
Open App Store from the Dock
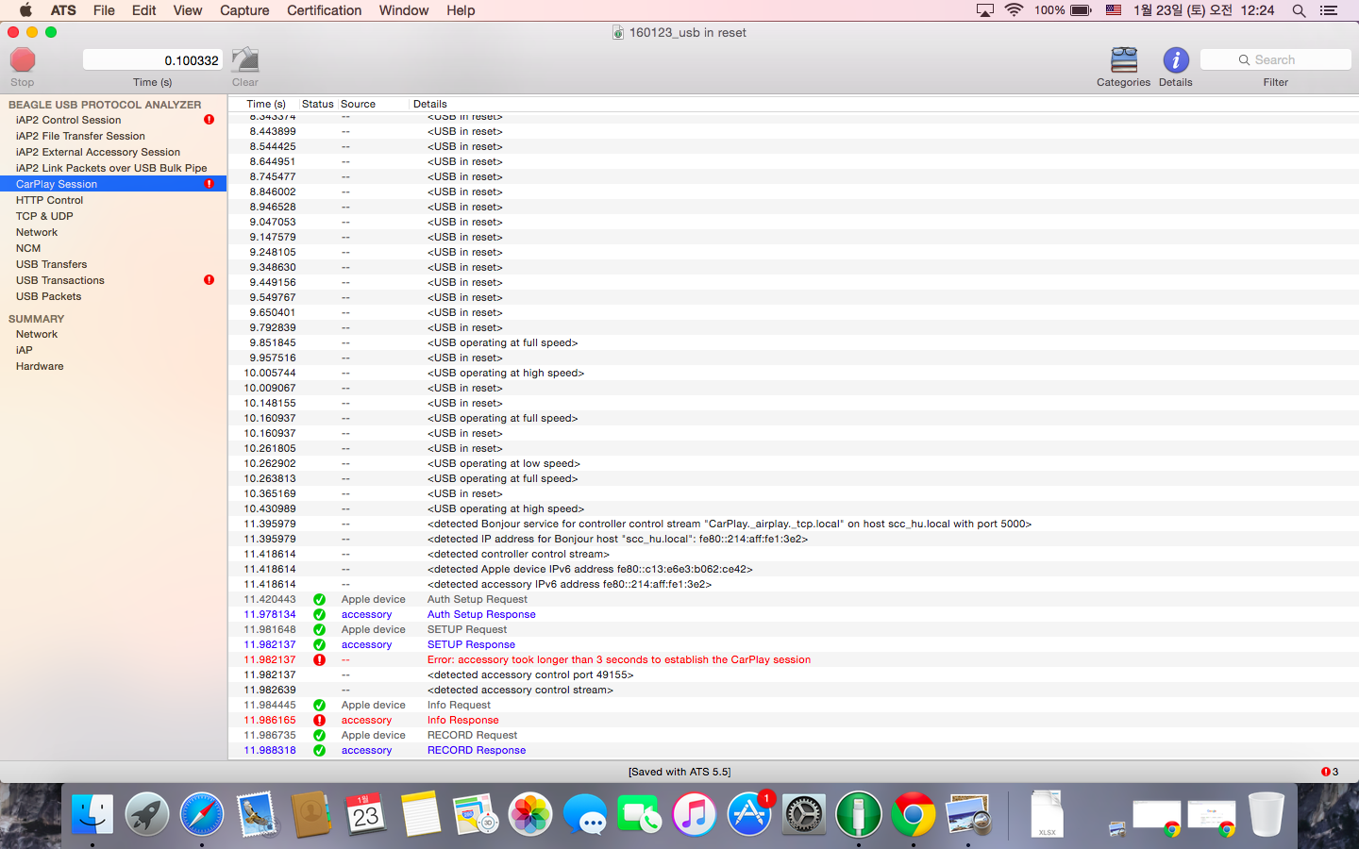pos(749,814)
